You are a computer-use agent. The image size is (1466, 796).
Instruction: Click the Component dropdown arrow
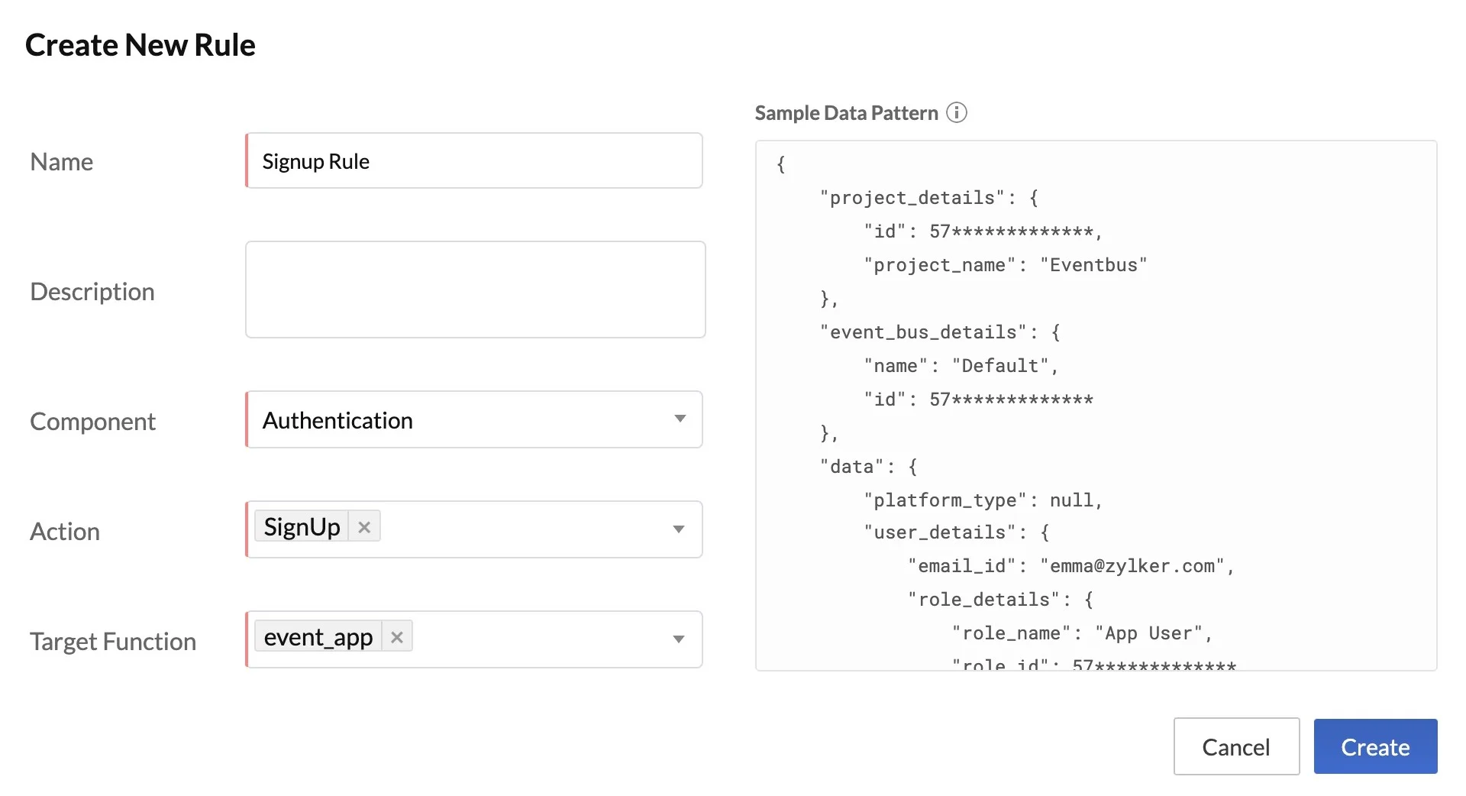tap(680, 419)
